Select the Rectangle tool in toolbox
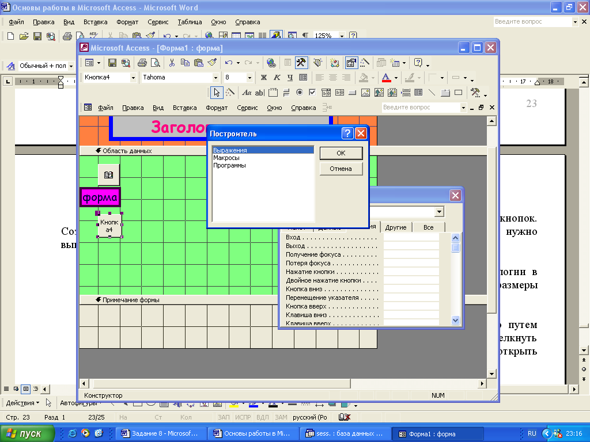Viewport: 590px width, 442px height. tap(458, 93)
